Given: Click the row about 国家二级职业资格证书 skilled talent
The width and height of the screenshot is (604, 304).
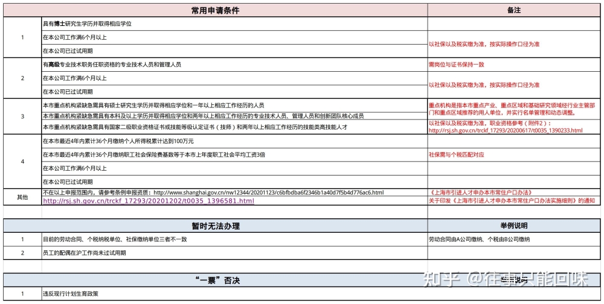Looking at the screenshot, I should 234,127.
